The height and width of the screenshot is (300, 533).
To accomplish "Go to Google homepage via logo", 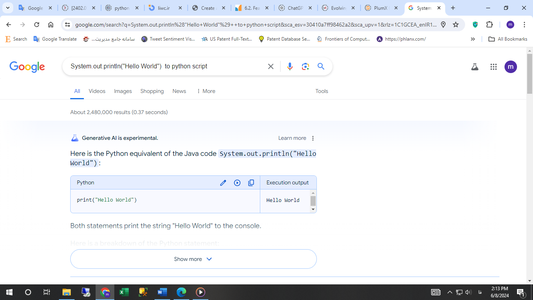I will point(27,67).
